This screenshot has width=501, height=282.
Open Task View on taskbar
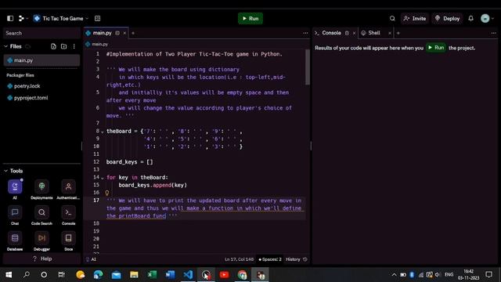pyautogui.click(x=61, y=275)
